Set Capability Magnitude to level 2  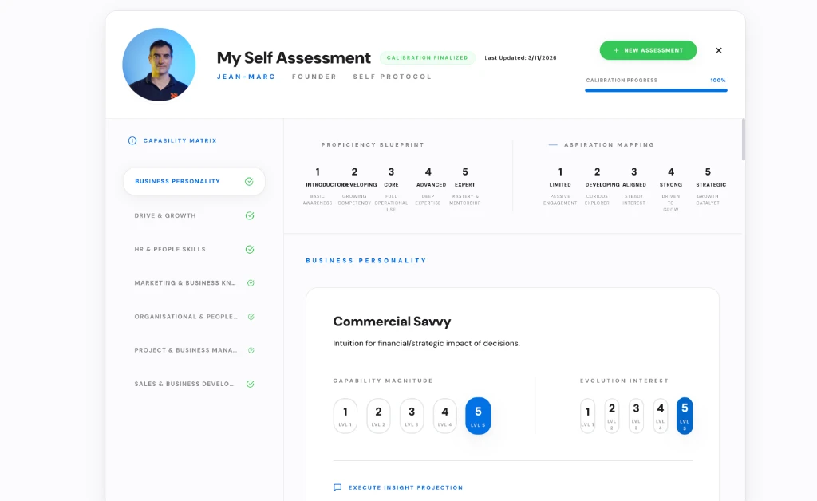[379, 416]
